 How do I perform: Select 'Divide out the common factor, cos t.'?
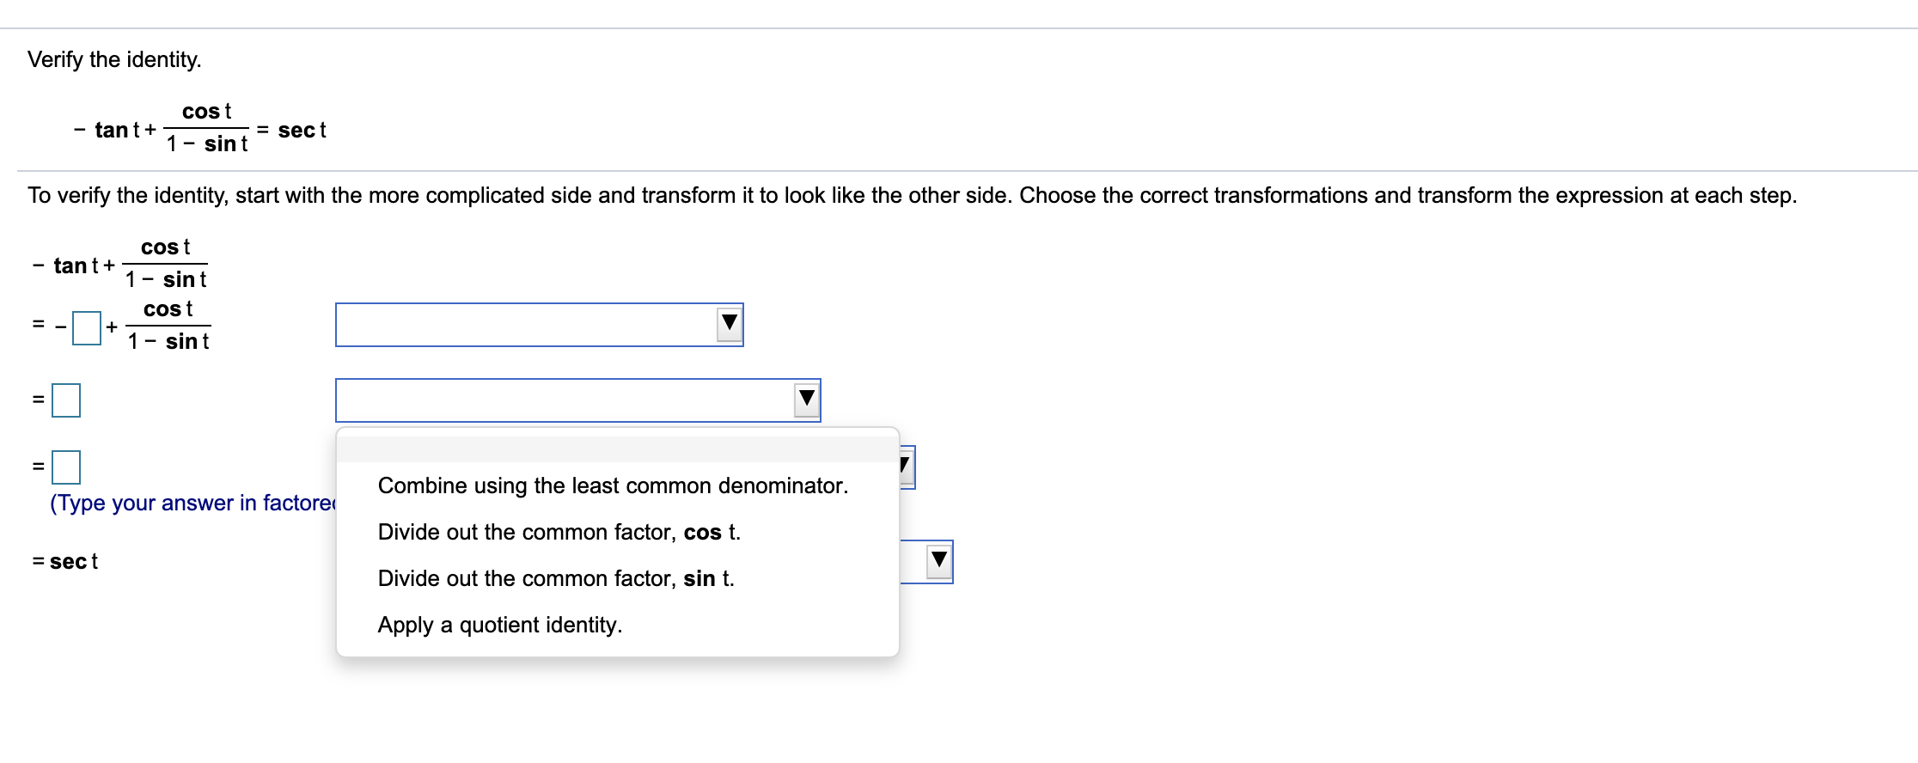[x=559, y=532]
